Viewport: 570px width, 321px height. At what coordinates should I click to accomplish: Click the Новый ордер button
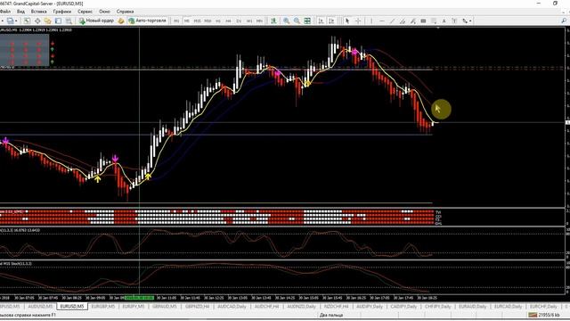[x=96, y=21]
